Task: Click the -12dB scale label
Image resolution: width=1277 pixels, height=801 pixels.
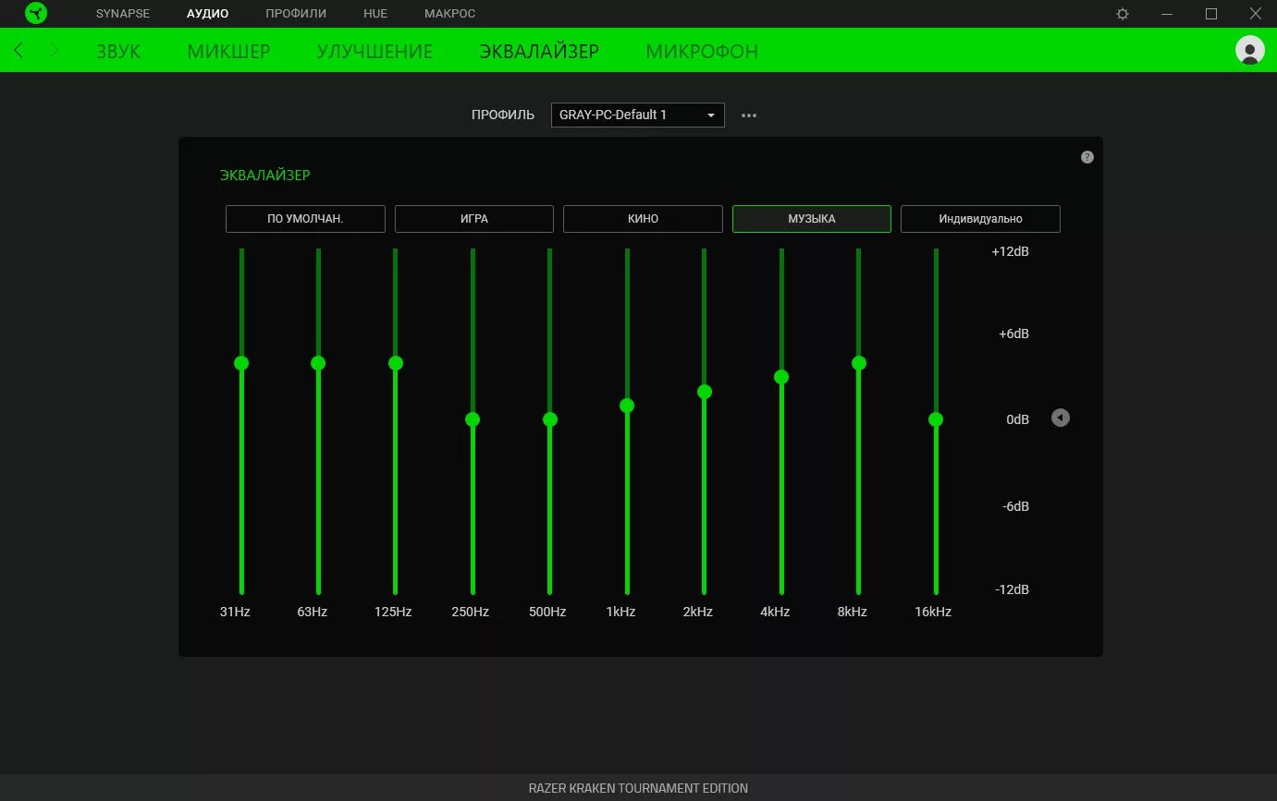Action: [x=1012, y=589]
